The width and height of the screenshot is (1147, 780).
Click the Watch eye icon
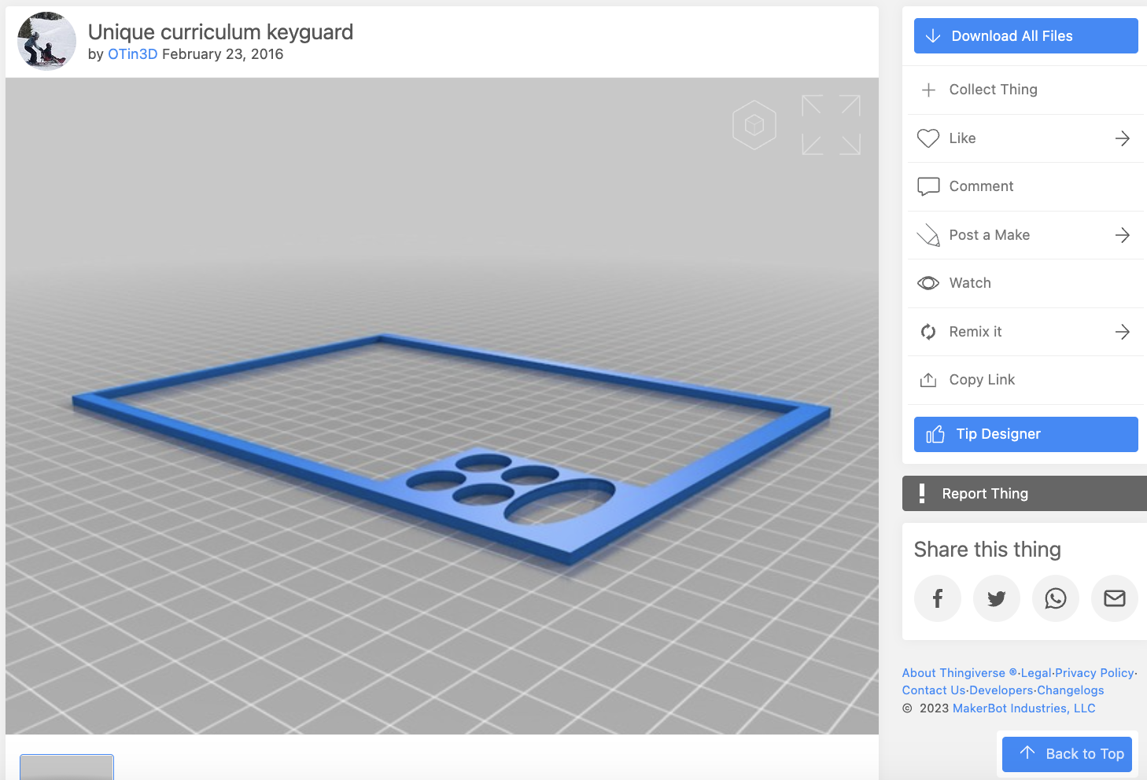928,282
